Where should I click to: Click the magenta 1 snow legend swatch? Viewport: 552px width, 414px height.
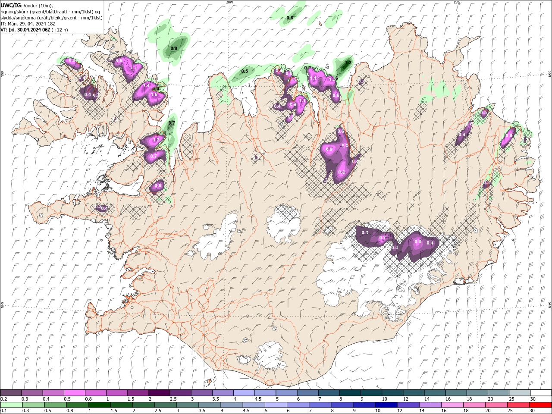[117, 393]
